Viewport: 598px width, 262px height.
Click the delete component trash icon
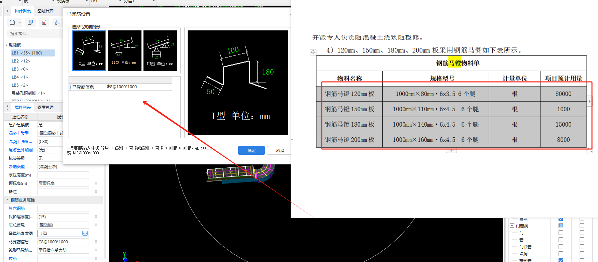click(x=44, y=22)
